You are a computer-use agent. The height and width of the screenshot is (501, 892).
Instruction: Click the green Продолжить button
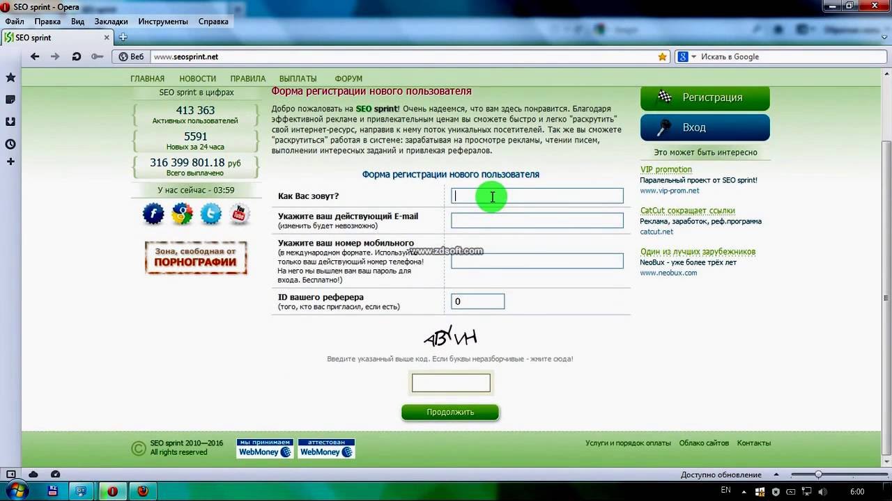[450, 412]
